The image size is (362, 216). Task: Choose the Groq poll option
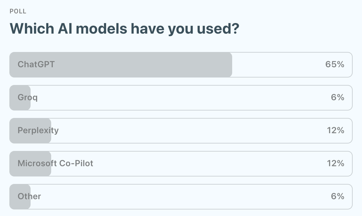pos(28,97)
